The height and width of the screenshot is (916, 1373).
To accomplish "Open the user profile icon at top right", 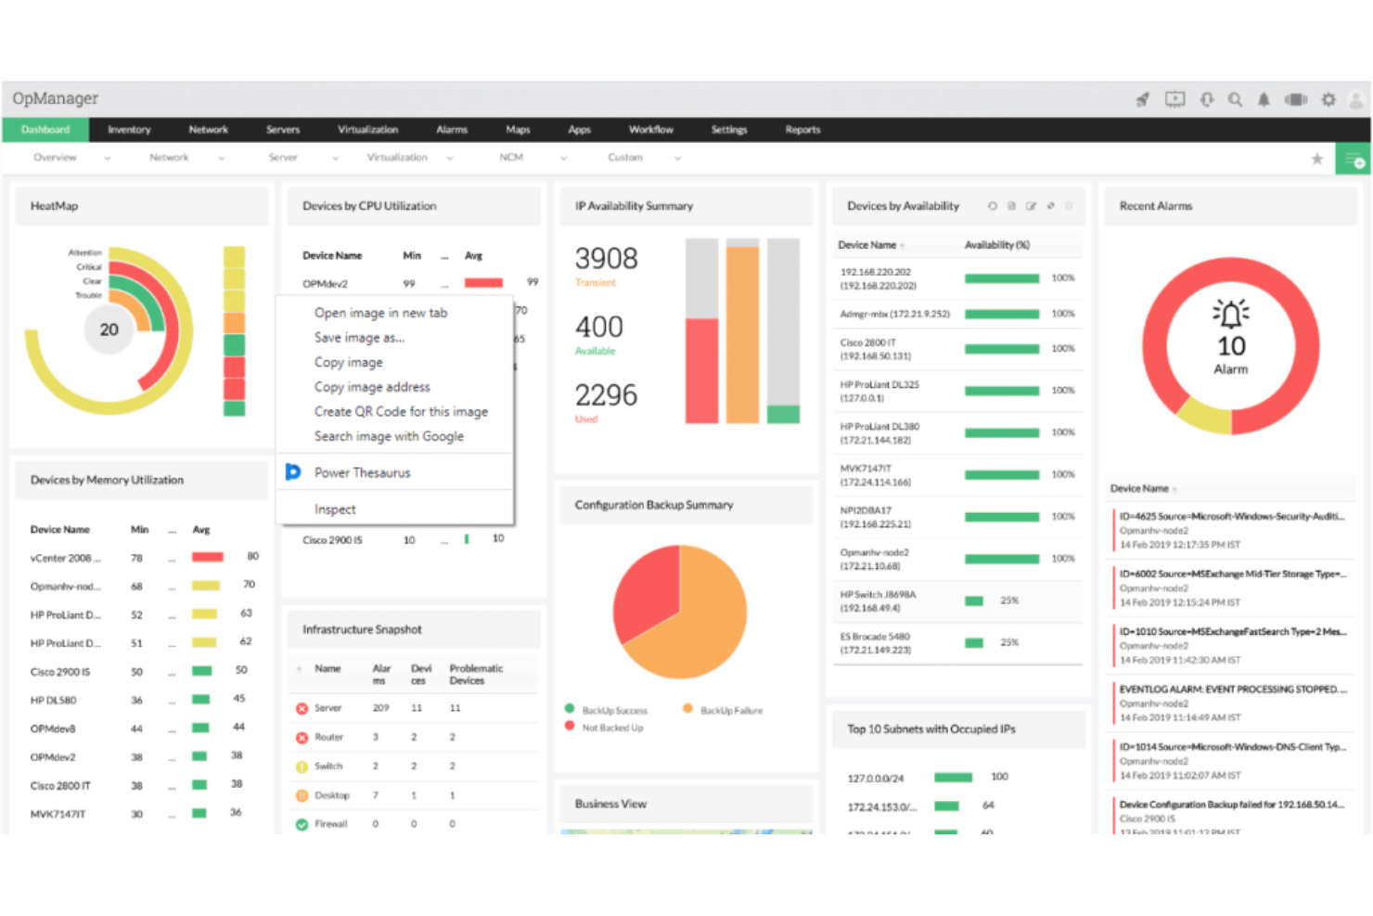I will tap(1356, 99).
